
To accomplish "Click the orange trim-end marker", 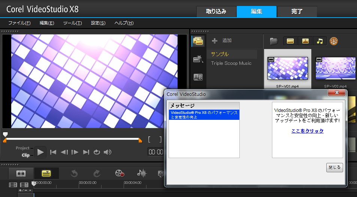I will click(140, 141).
